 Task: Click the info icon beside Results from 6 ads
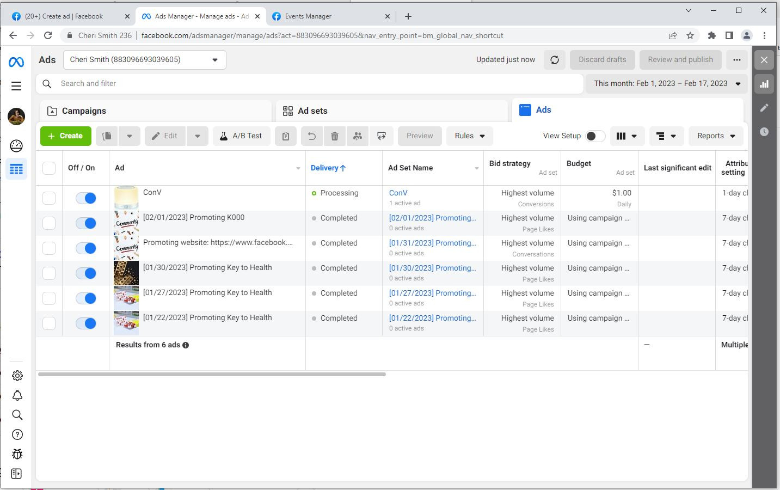(x=186, y=345)
